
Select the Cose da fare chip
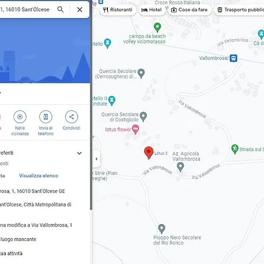pyautogui.click(x=189, y=9)
